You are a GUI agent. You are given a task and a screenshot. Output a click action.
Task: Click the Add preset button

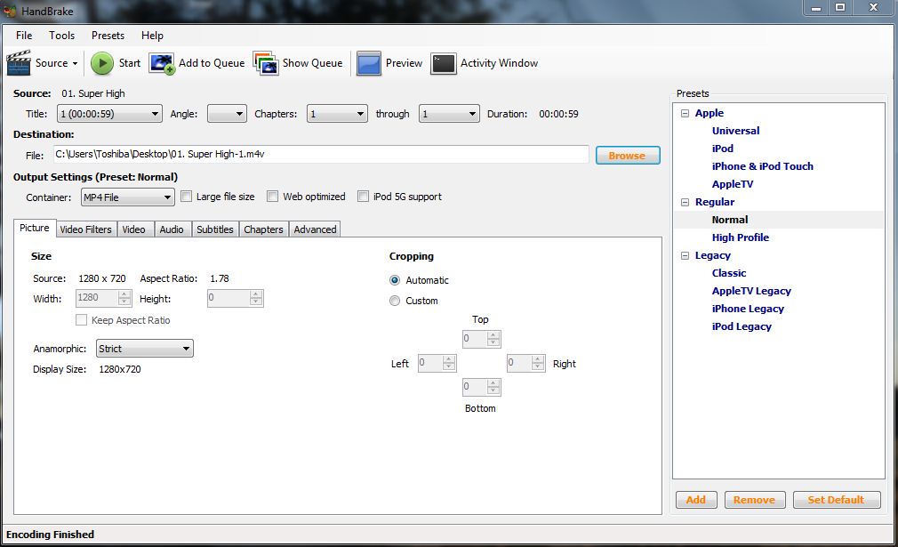[x=696, y=500]
